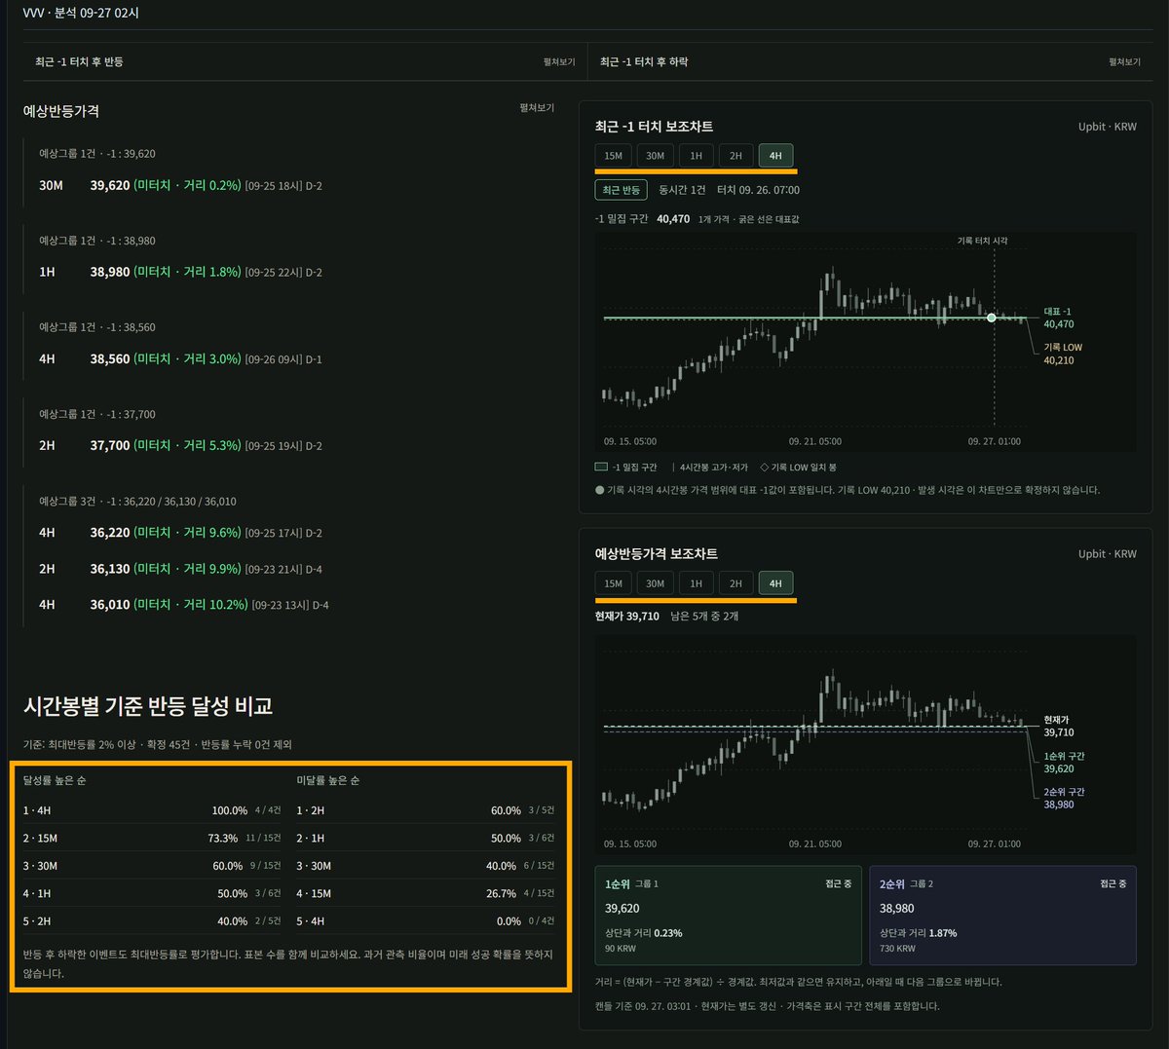Click Upbit · KRW label on 최근 -1 터치 보조차트
Screen dimensions: 1169x1049
point(1108,127)
